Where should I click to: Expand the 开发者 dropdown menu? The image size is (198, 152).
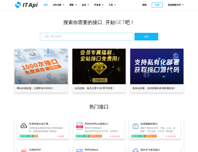tap(99, 5)
